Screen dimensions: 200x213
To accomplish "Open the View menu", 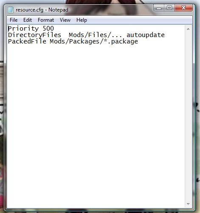I will 65,20.
